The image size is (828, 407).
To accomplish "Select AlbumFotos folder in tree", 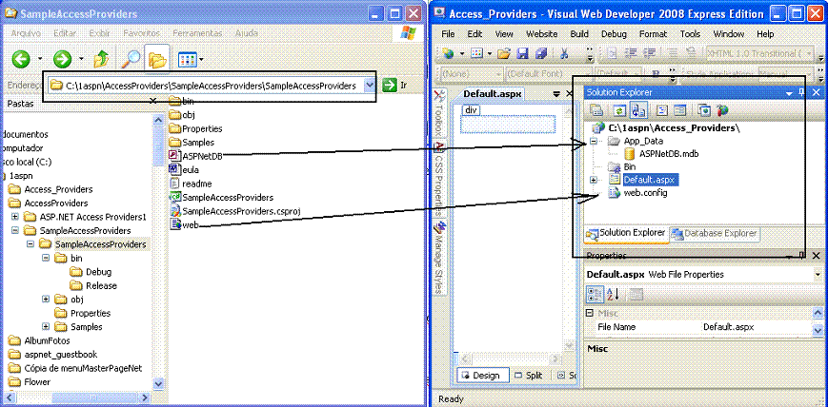I will click(x=40, y=340).
